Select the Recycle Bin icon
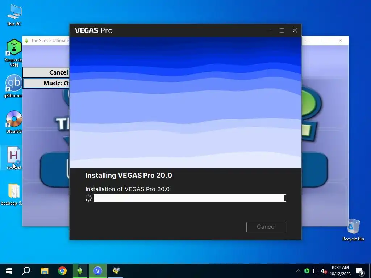 click(x=353, y=229)
